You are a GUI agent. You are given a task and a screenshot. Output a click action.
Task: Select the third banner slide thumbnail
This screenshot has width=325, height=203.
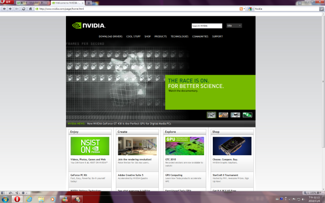[x=235, y=115]
